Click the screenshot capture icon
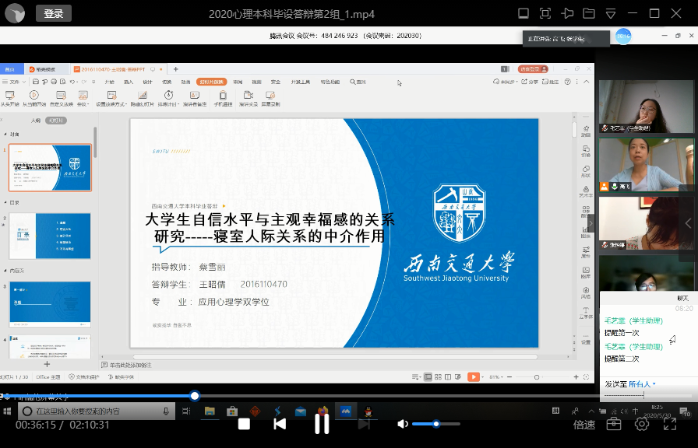Image resolution: width=698 pixels, height=448 pixels. coord(545,13)
